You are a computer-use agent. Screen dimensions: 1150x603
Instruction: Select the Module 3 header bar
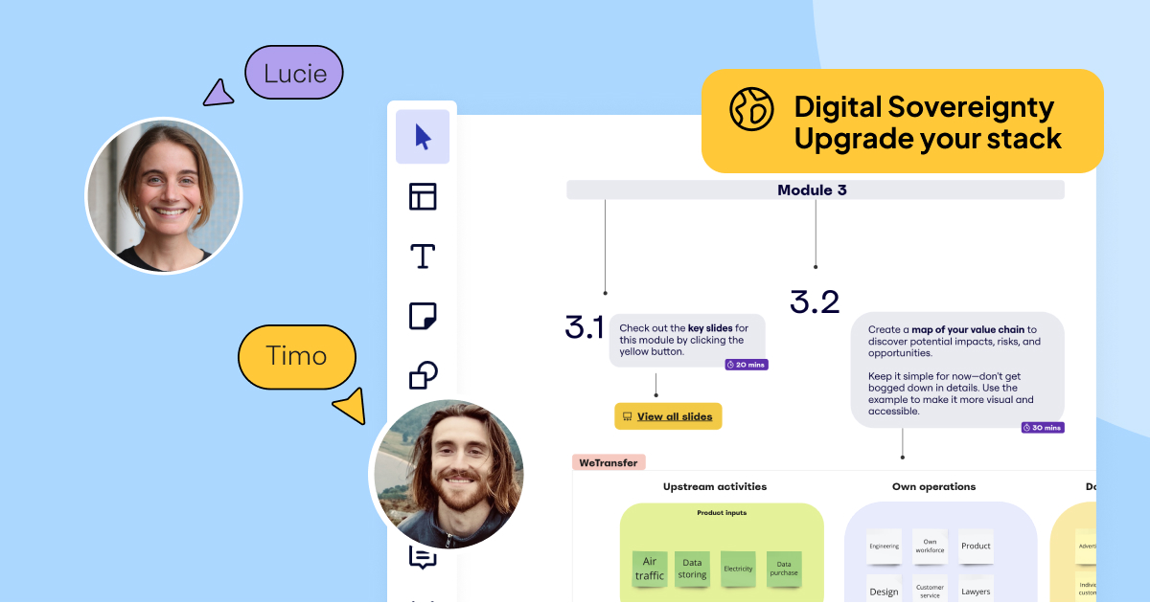click(x=816, y=190)
